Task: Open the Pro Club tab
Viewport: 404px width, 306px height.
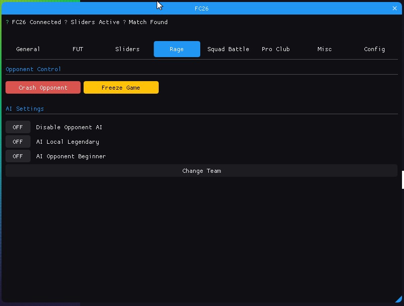Action: click(275, 49)
